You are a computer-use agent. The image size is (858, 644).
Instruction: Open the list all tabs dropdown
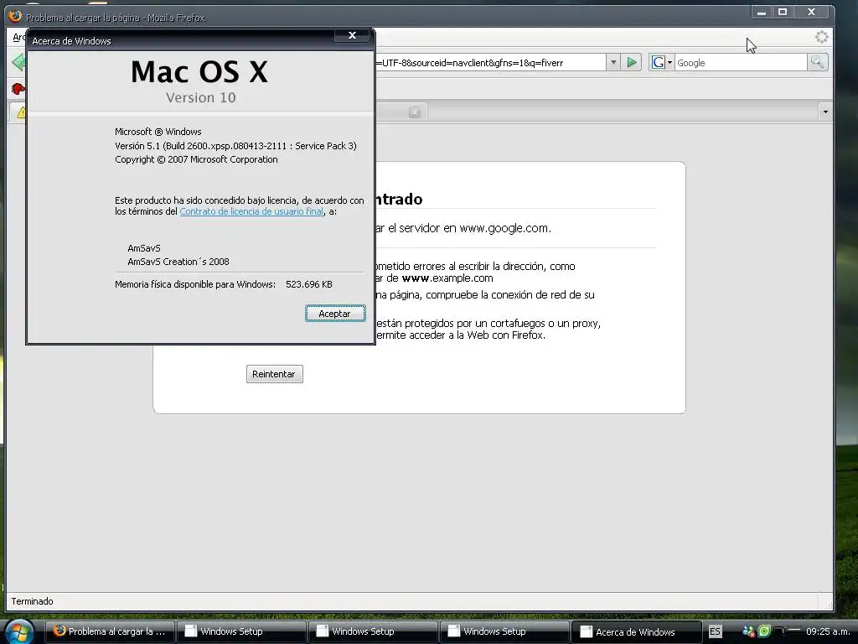coord(825,112)
